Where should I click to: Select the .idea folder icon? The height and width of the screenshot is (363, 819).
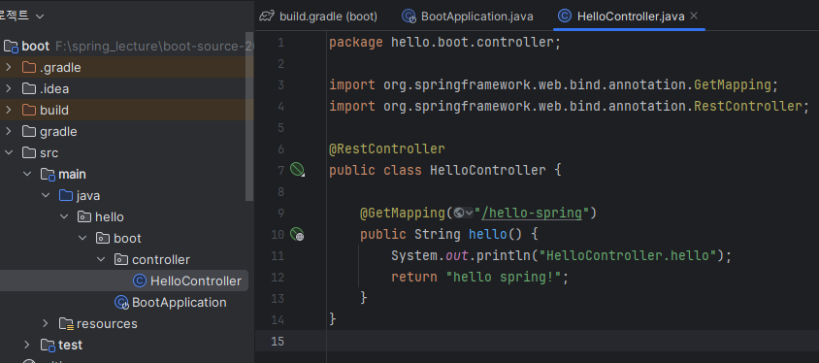(29, 88)
